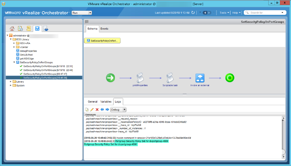Click the green start arrow node
The image size is (291, 166).
111,78
